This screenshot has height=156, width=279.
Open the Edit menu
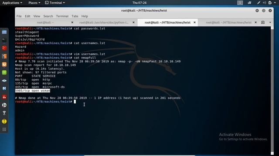(x=27, y=16)
